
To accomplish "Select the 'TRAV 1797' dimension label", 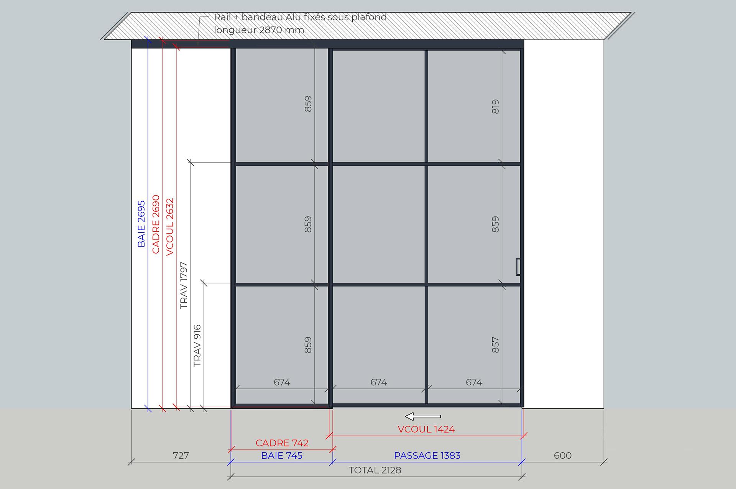I will click(184, 285).
